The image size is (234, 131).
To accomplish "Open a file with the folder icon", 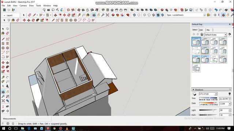I will point(186,10).
